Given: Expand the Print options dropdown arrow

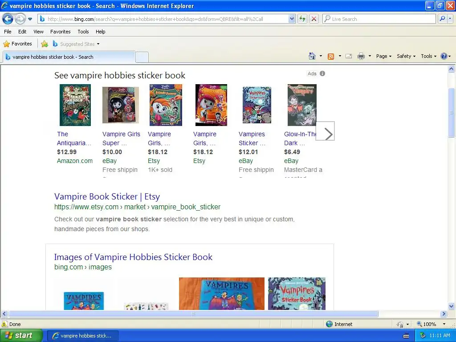Looking at the screenshot, I should tap(370, 56).
